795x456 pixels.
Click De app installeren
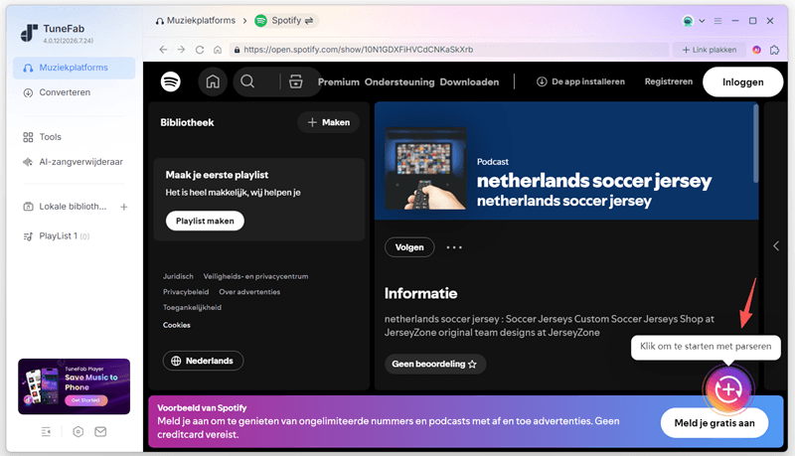581,81
